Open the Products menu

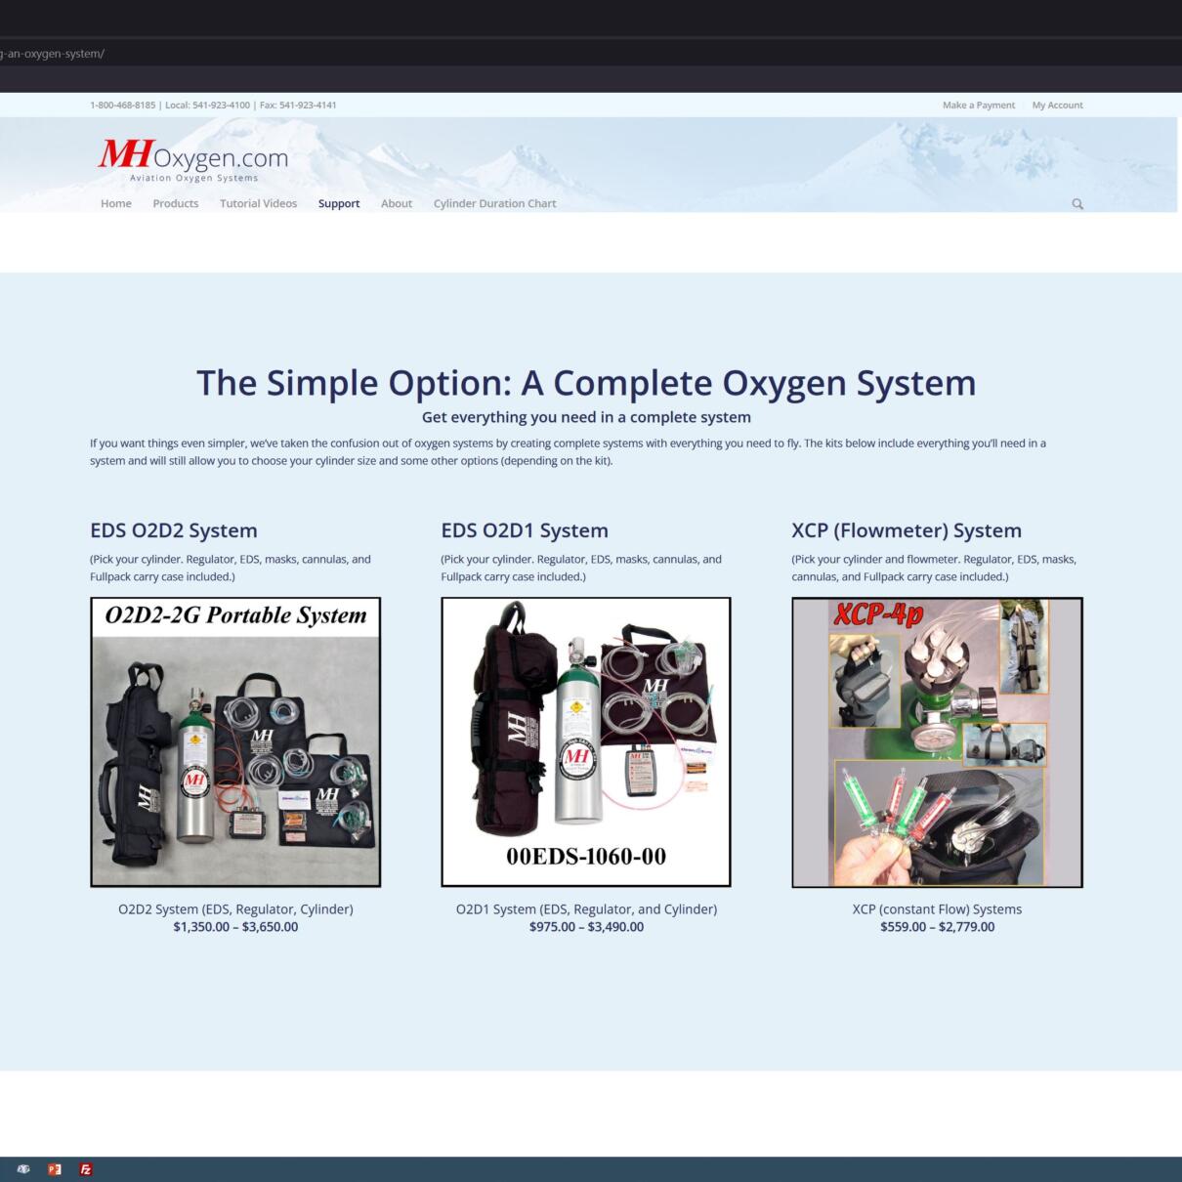click(176, 203)
